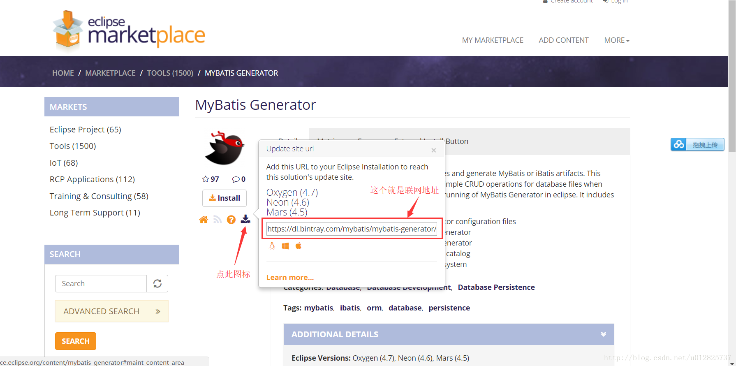Select Long Term Support (11) market
Image resolution: width=736 pixels, height=366 pixels.
coord(95,213)
